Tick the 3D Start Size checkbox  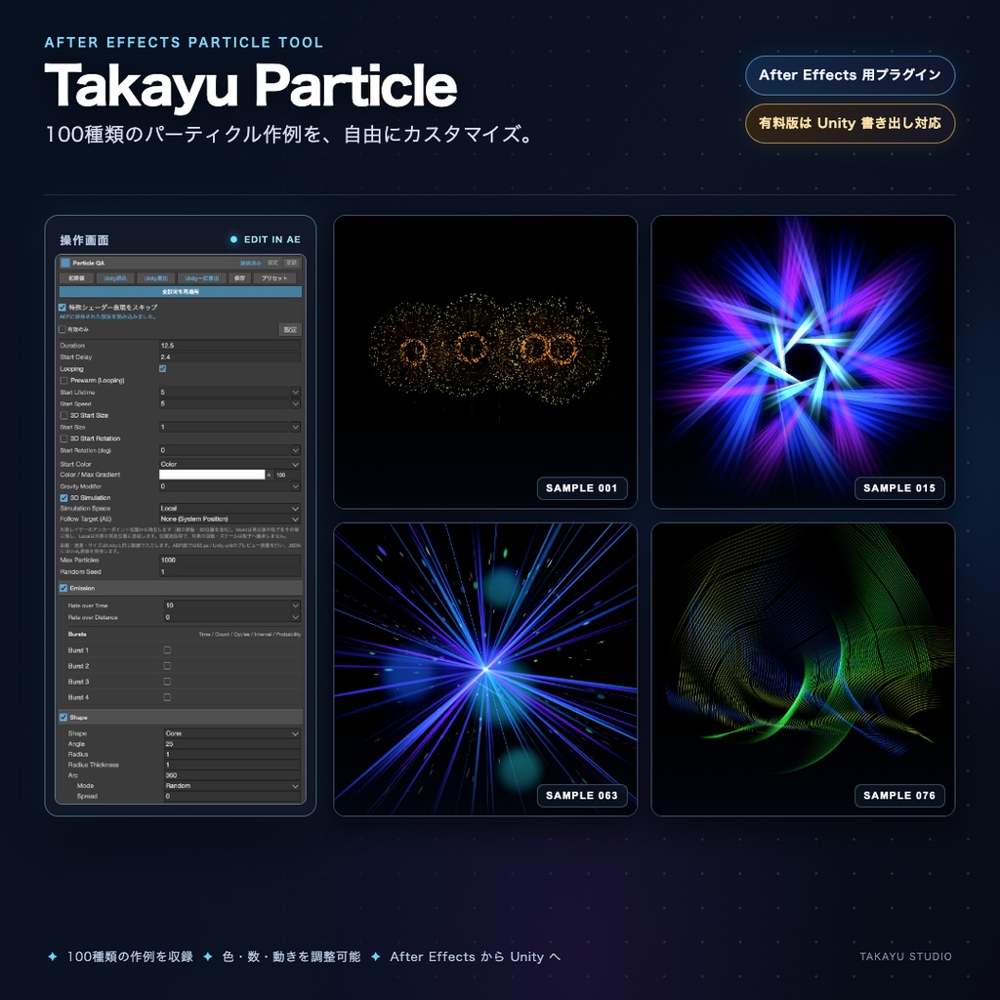coord(63,415)
